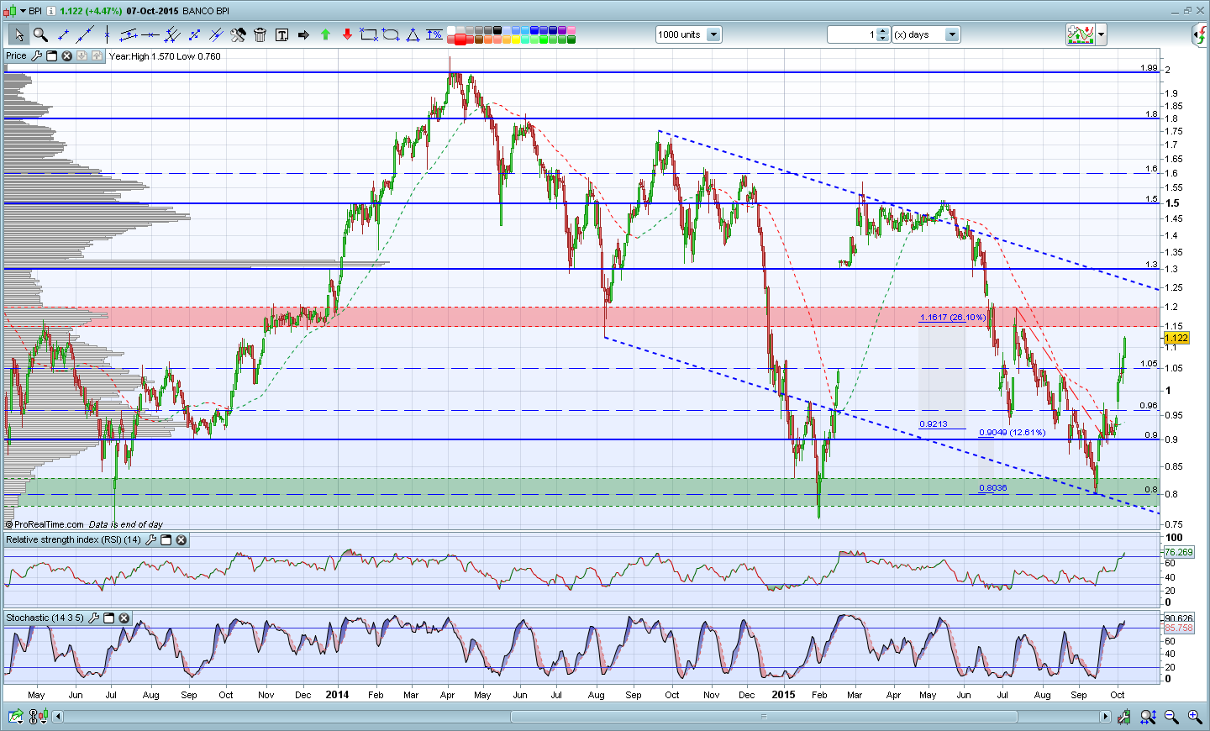The height and width of the screenshot is (731, 1210).
Task: Click the candlestick chart style icon
Action: (10, 11)
